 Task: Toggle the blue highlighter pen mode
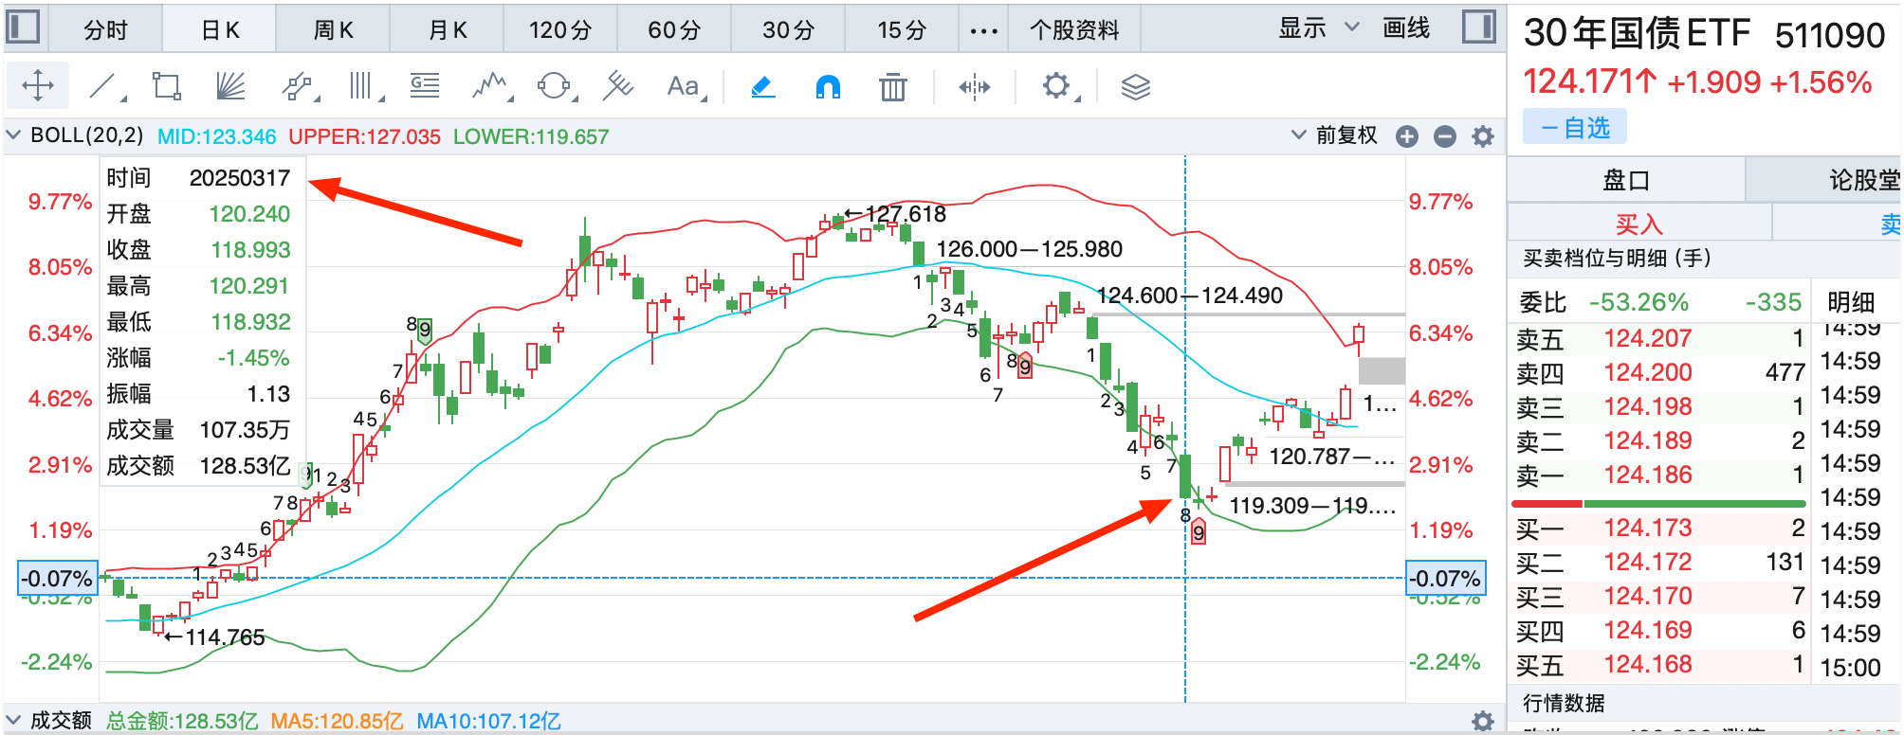pos(763,87)
